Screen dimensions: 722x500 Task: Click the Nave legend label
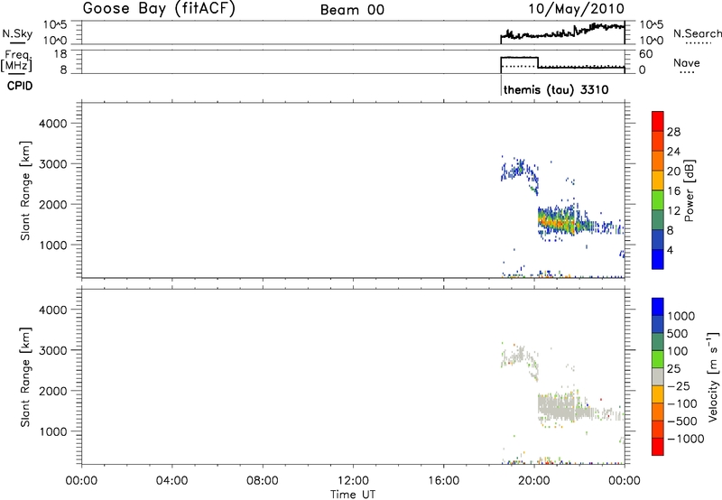pyautogui.click(x=687, y=62)
